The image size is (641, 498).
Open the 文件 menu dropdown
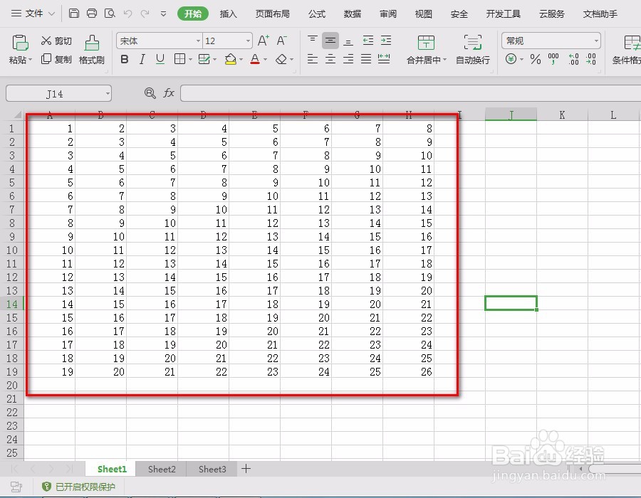click(x=33, y=14)
